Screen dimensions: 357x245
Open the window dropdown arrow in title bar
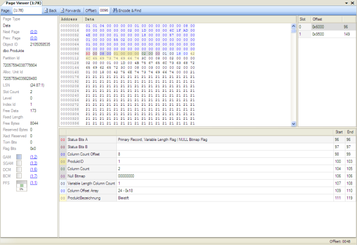346,3
